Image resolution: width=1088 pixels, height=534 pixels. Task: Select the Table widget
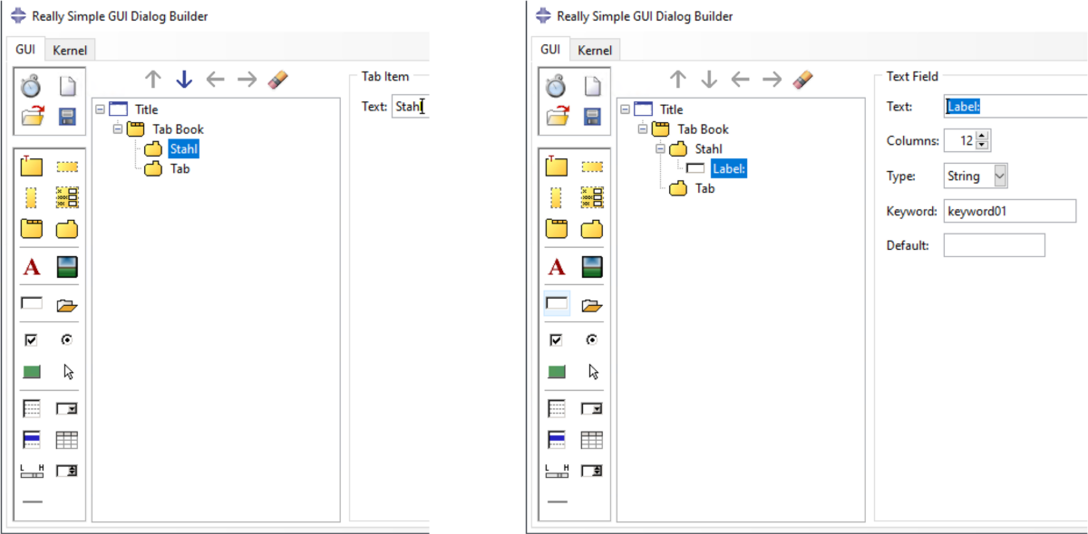coord(66,439)
